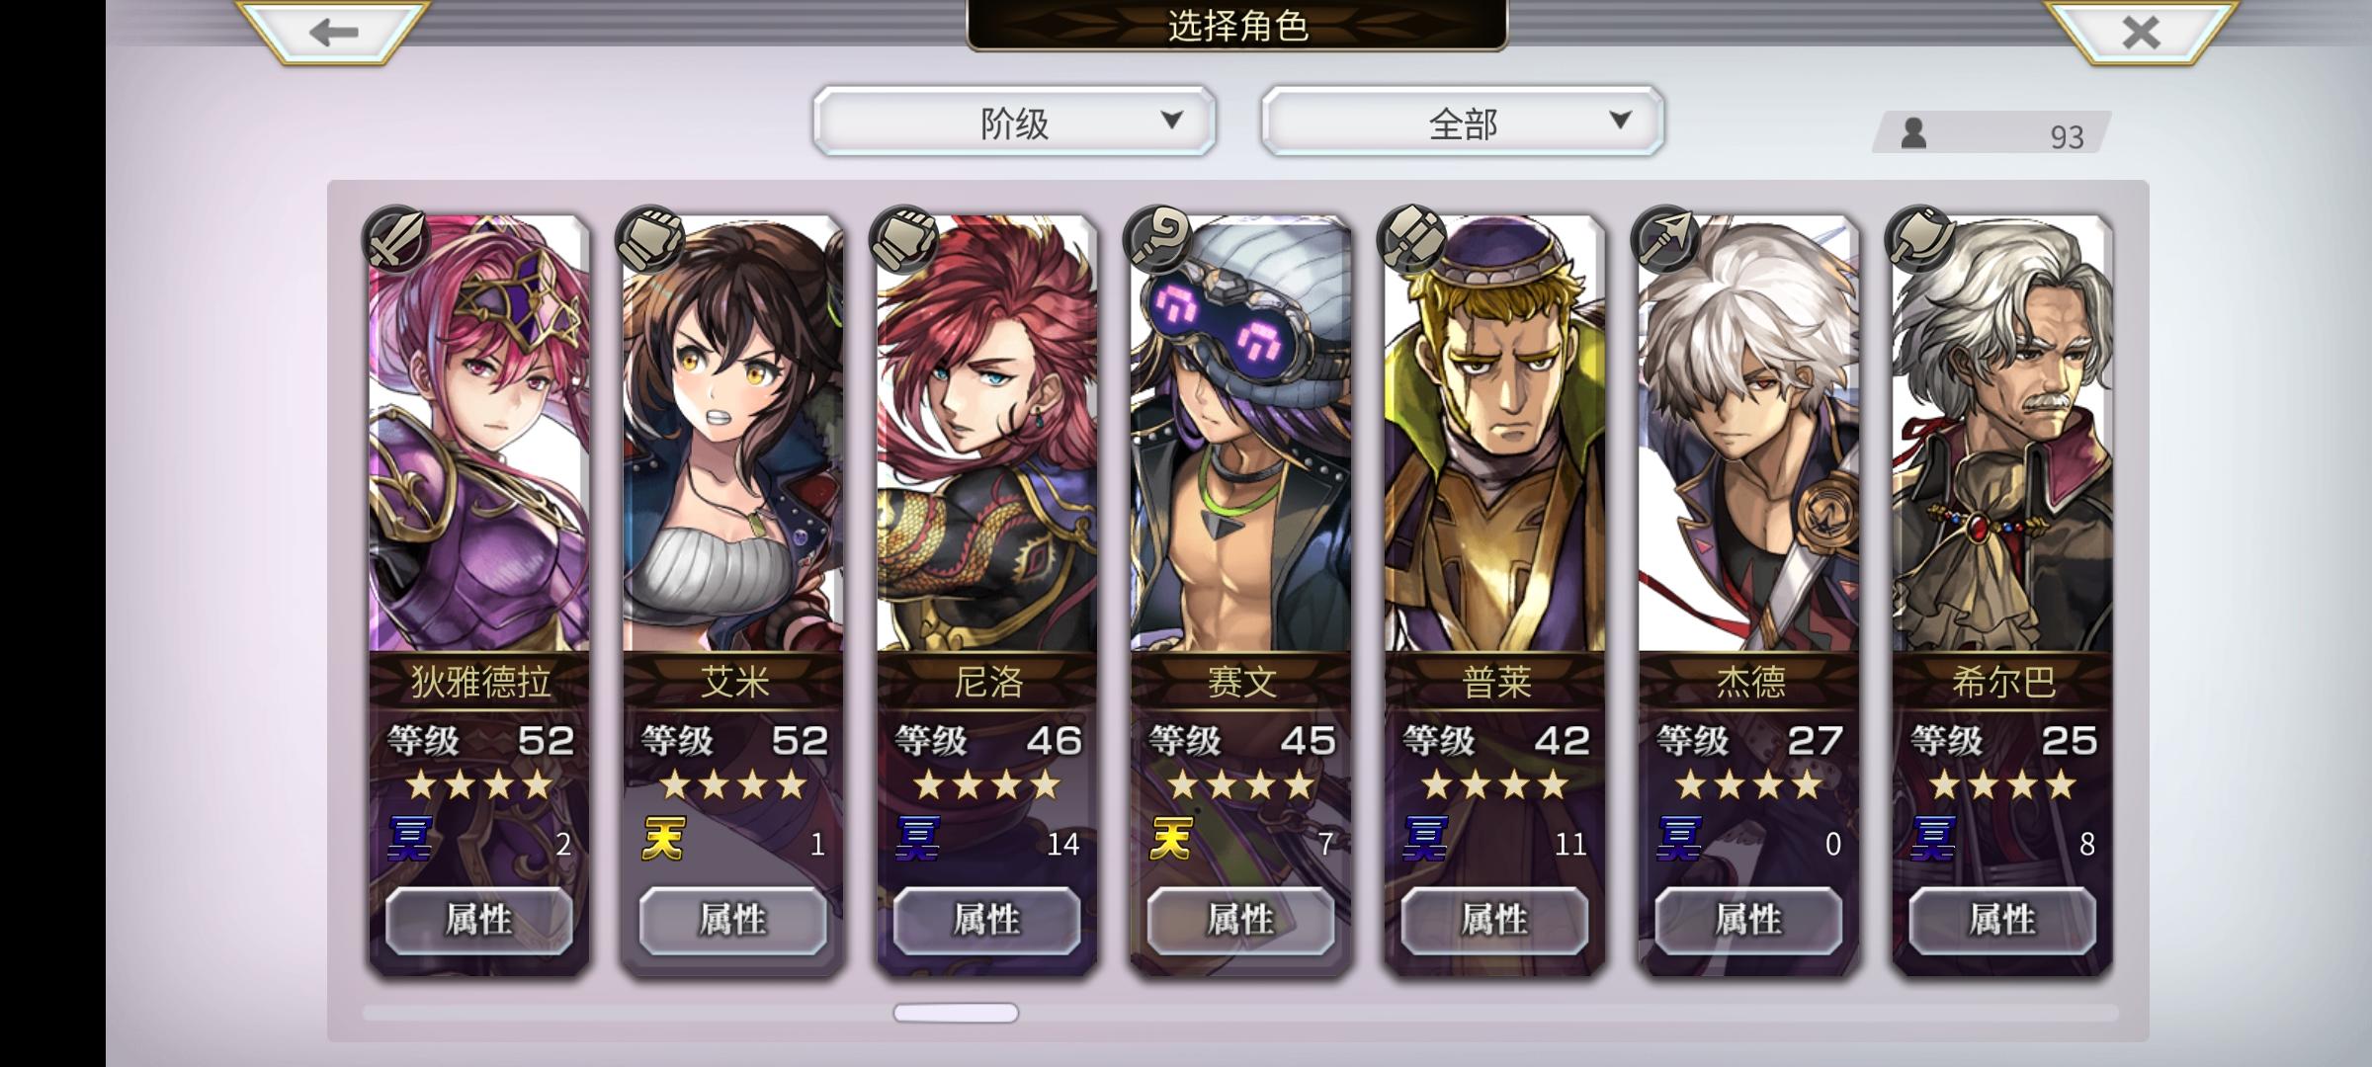Open the 全部 filter dropdown
The width and height of the screenshot is (2372, 1067).
[1463, 122]
